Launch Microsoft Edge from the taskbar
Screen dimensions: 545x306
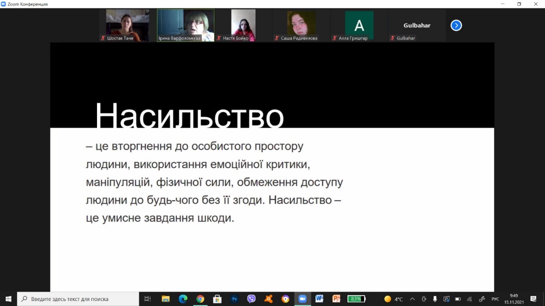click(x=183, y=299)
